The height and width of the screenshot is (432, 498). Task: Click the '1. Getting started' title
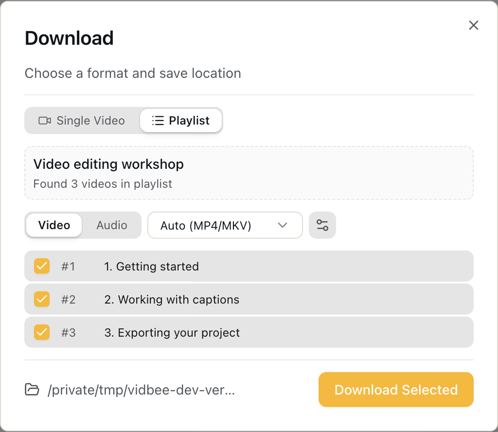pos(152,267)
